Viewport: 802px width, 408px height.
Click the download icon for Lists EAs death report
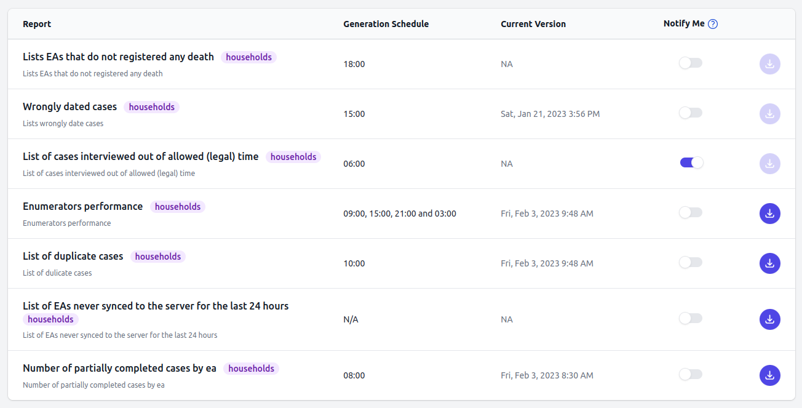[770, 64]
